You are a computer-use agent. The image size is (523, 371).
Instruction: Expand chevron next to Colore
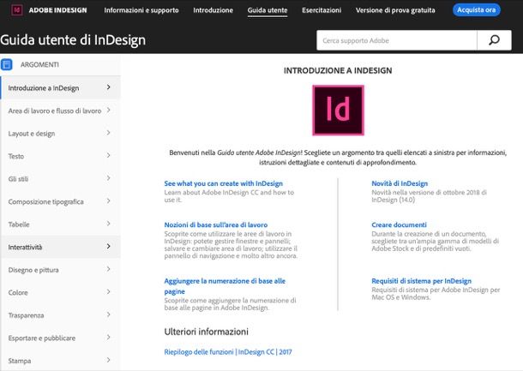[x=108, y=291]
